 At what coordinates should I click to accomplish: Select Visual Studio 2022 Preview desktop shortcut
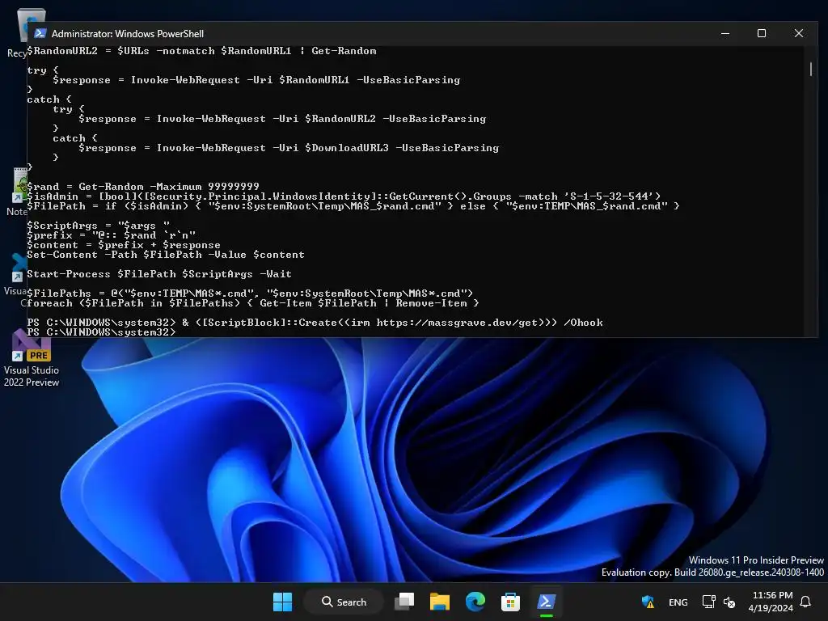(x=32, y=359)
